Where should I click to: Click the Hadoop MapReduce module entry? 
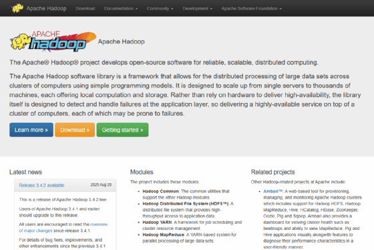(x=190, y=238)
